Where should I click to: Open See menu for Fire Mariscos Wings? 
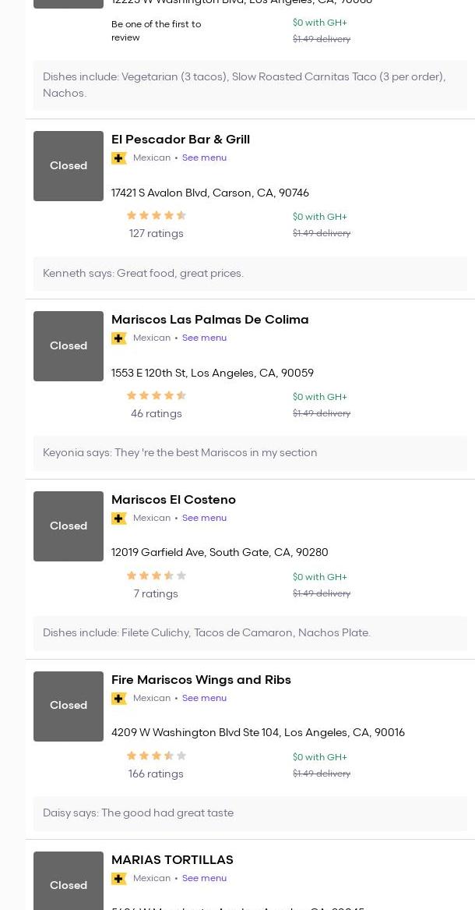204,699
